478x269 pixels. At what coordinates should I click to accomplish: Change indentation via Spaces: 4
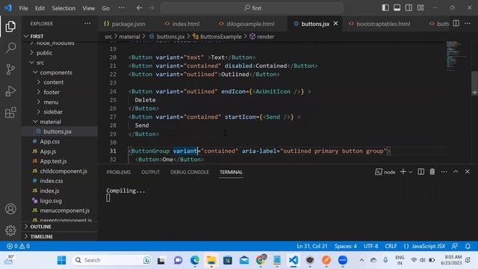pyautogui.click(x=346, y=246)
